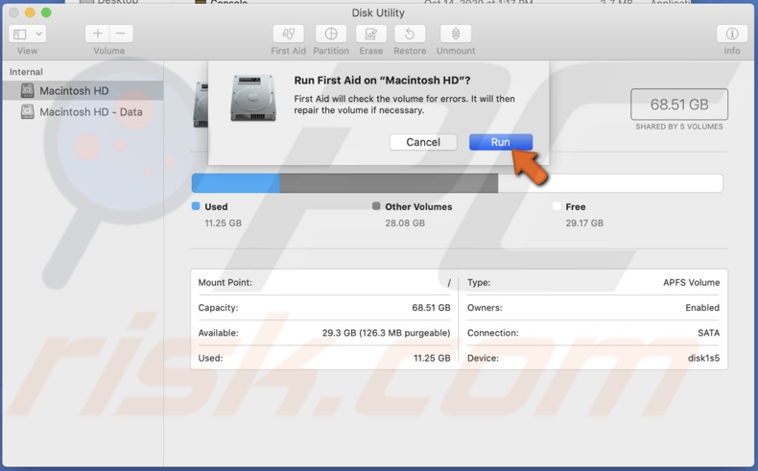Click the gray Other Volumes swatch
This screenshot has height=471, width=758.
pyautogui.click(x=376, y=206)
